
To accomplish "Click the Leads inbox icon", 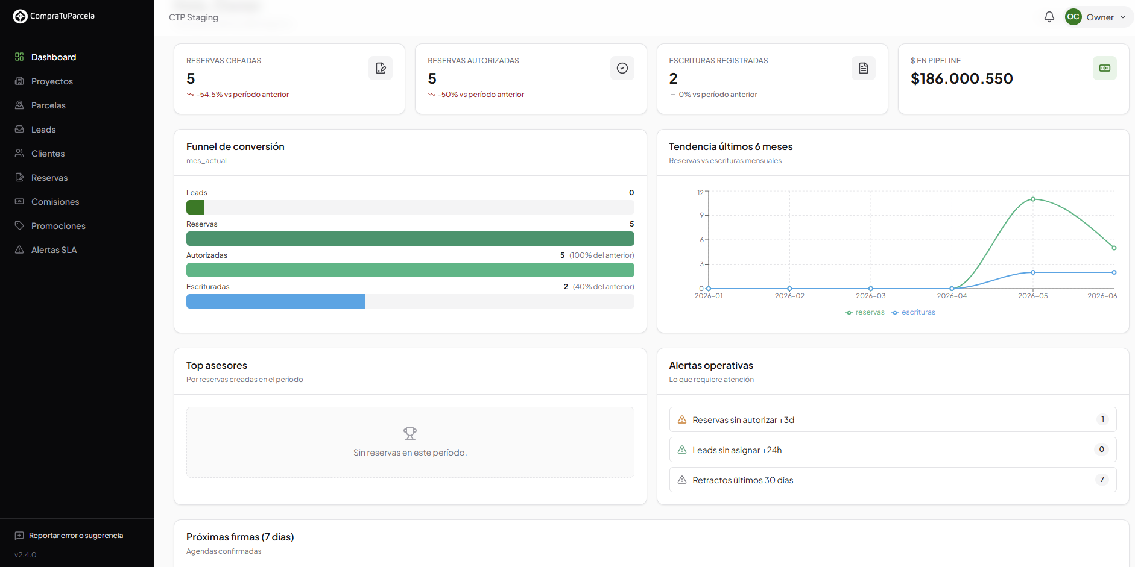I will [x=19, y=129].
